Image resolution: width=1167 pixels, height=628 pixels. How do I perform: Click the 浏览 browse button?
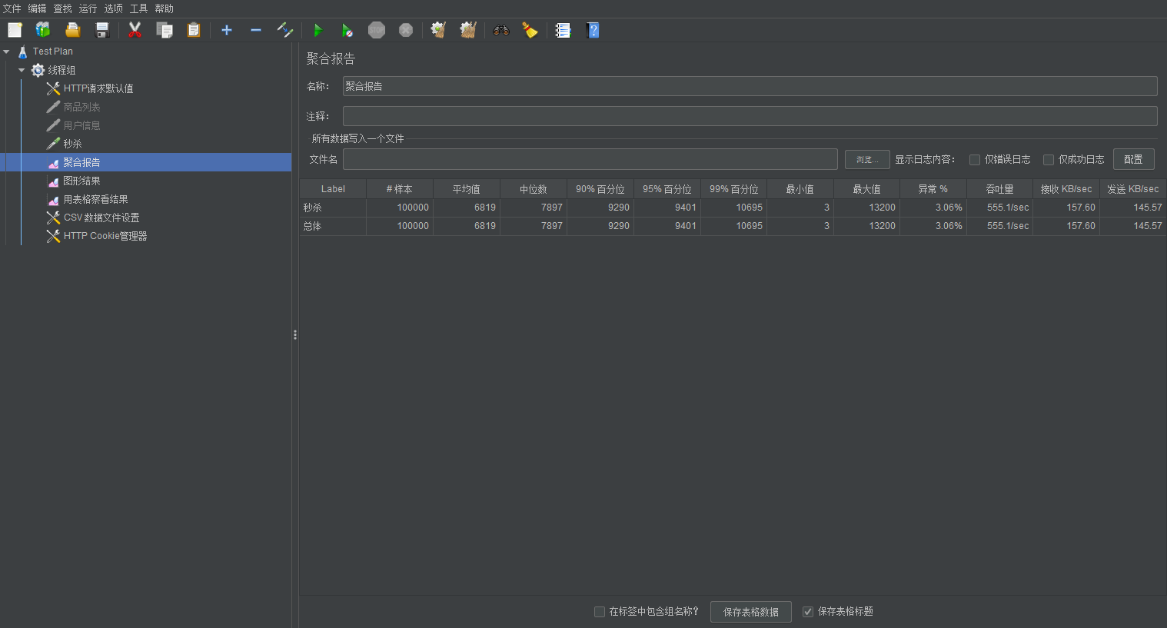click(867, 159)
